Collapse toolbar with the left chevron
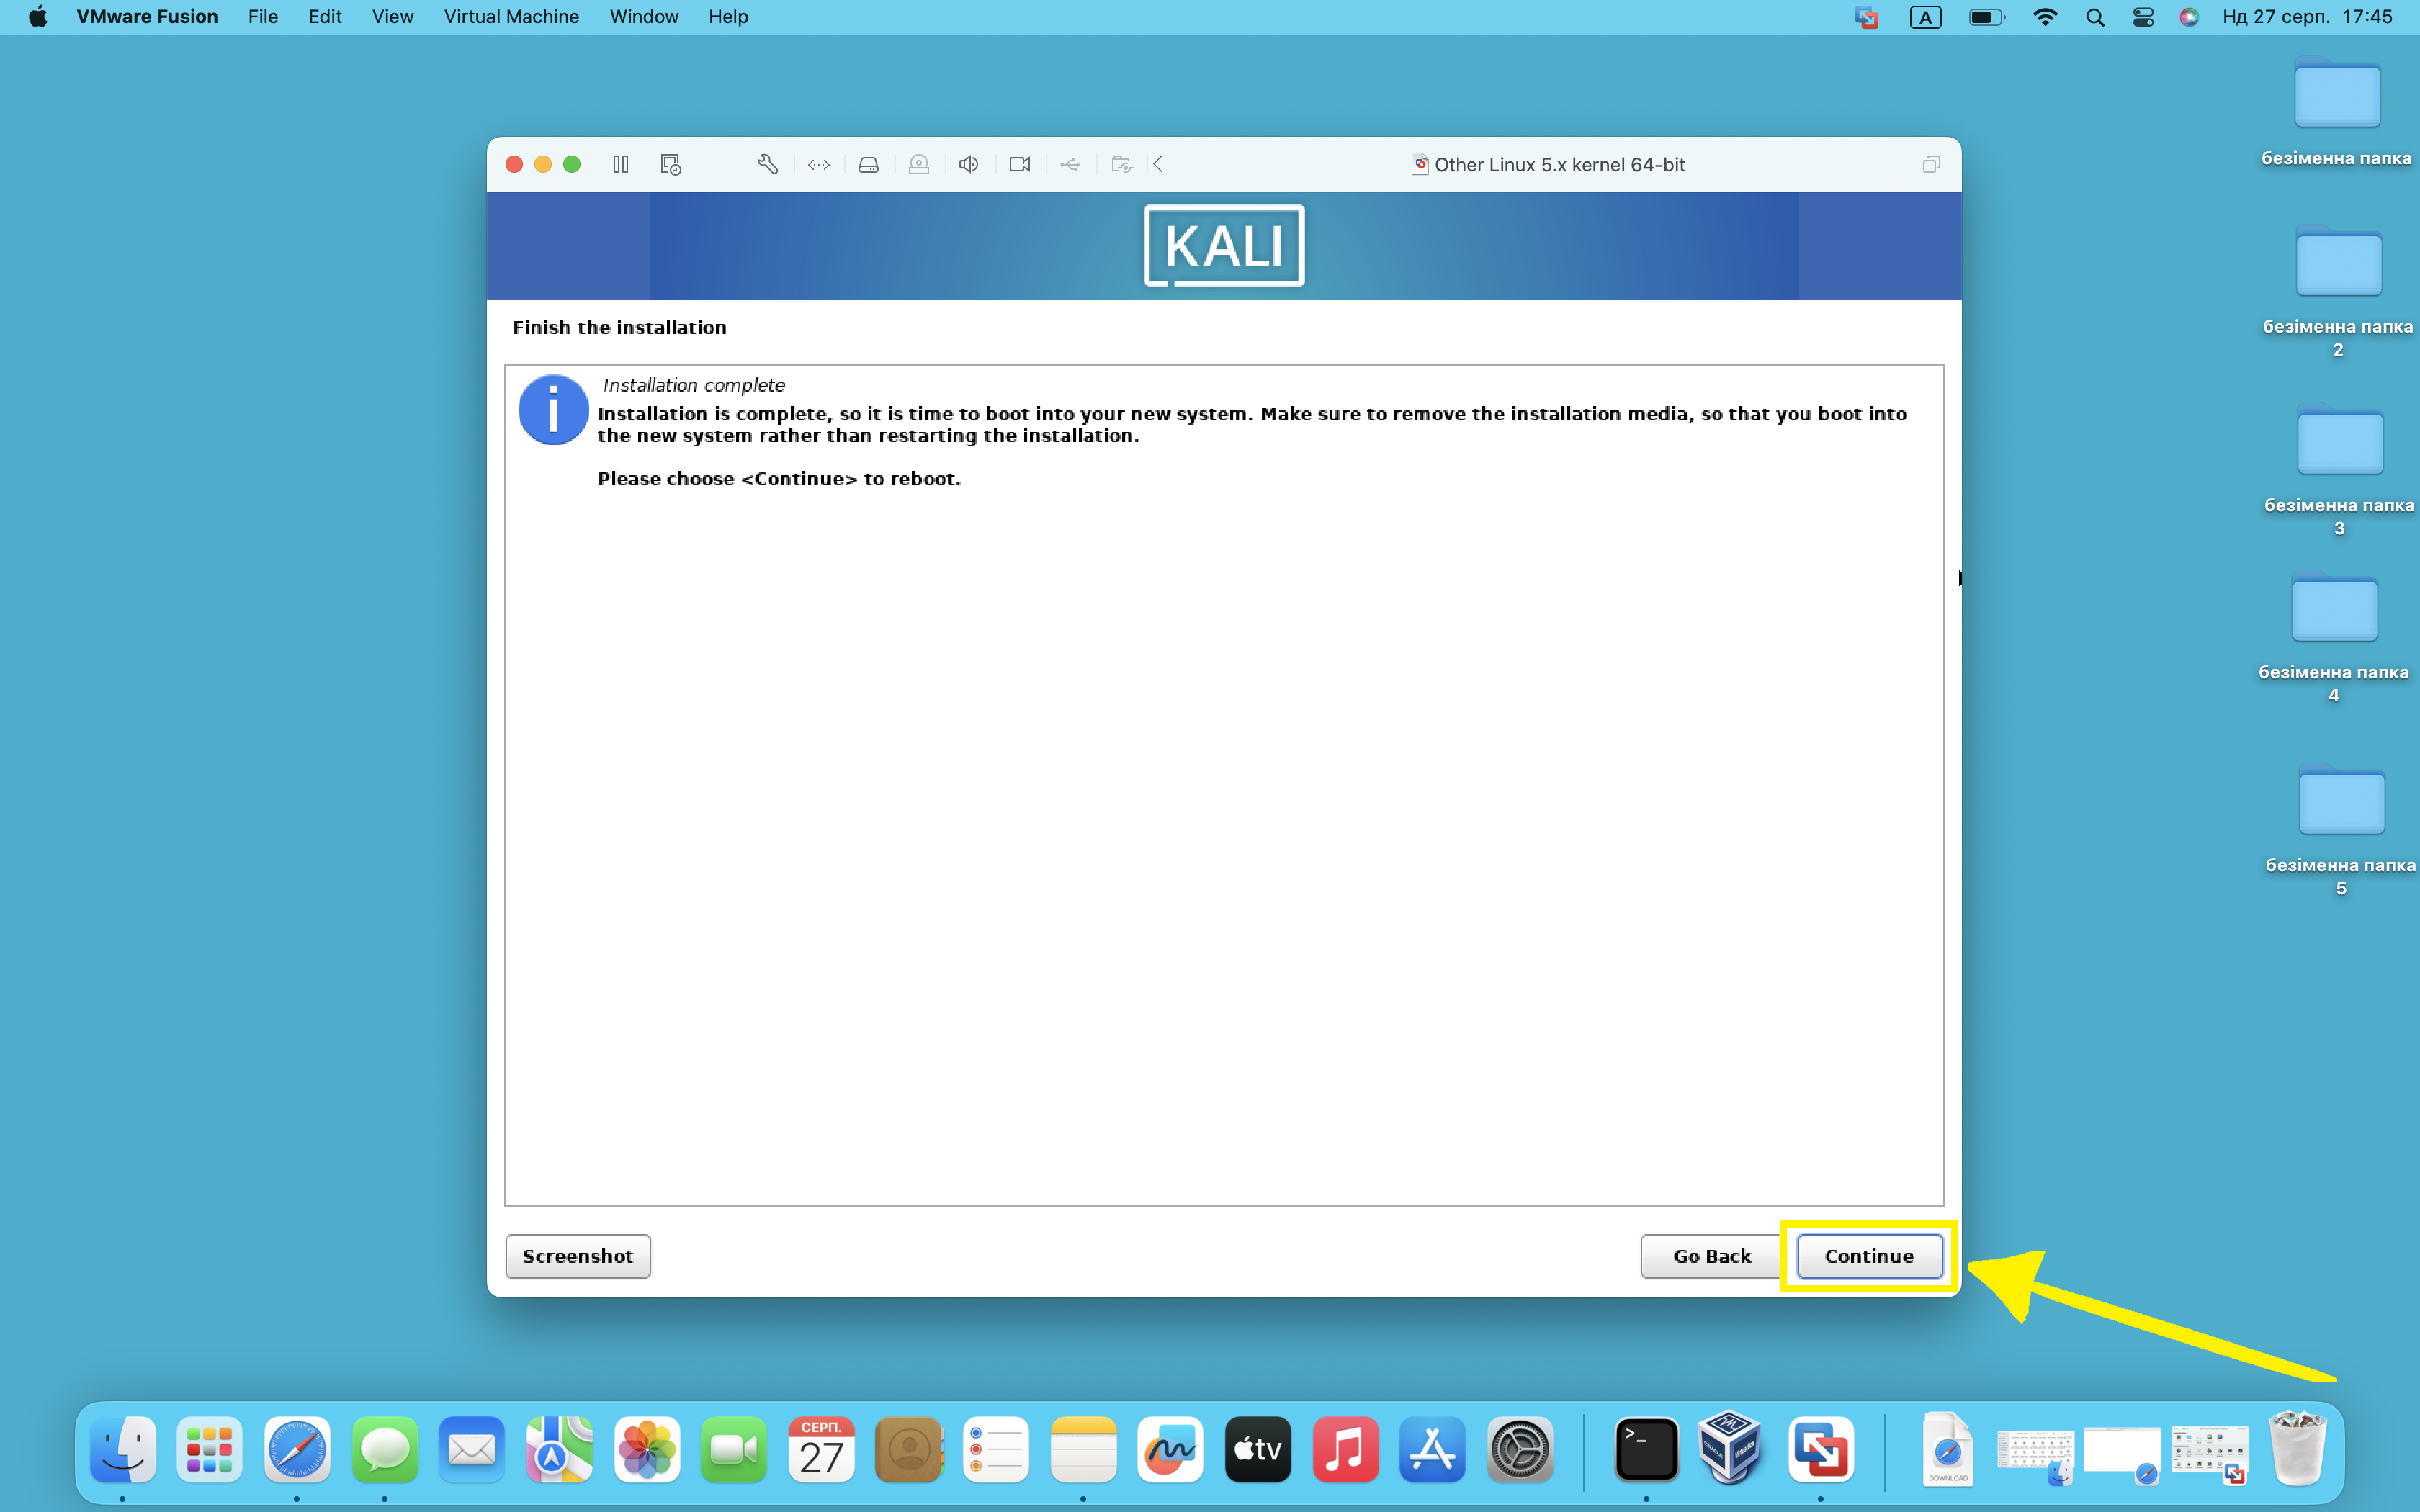 coord(1158,164)
